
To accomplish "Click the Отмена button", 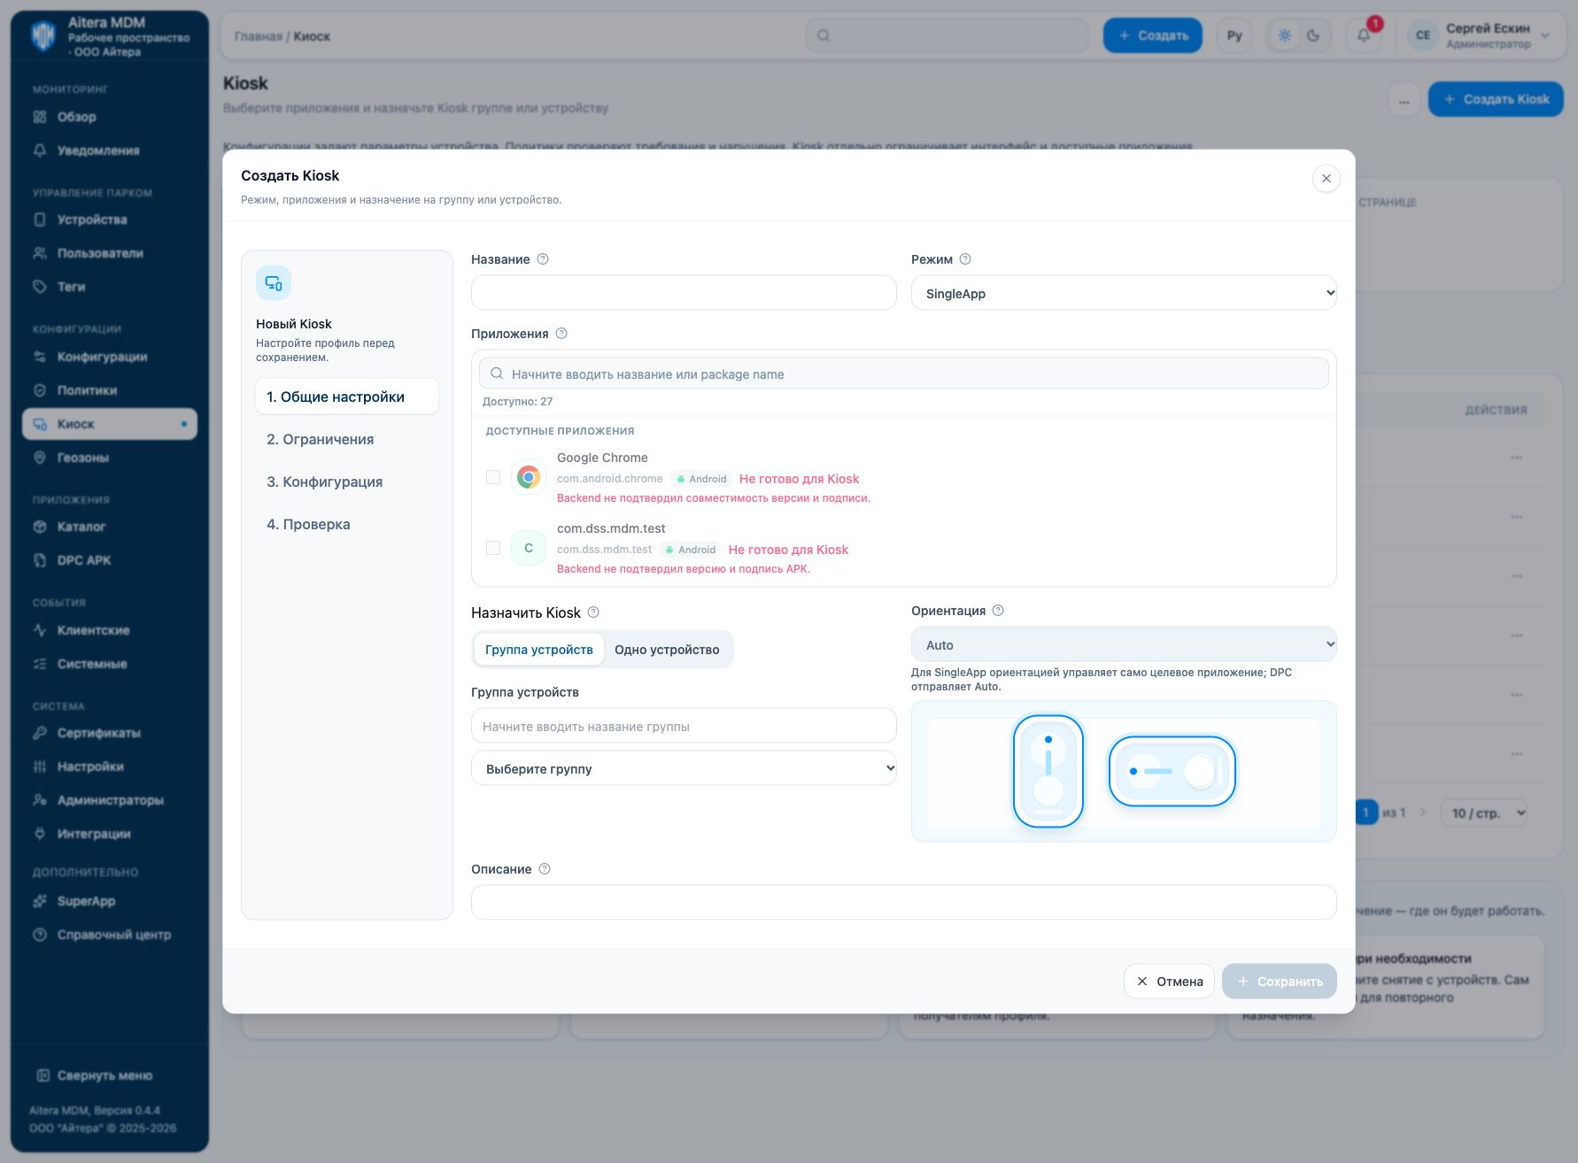I will click(1169, 981).
